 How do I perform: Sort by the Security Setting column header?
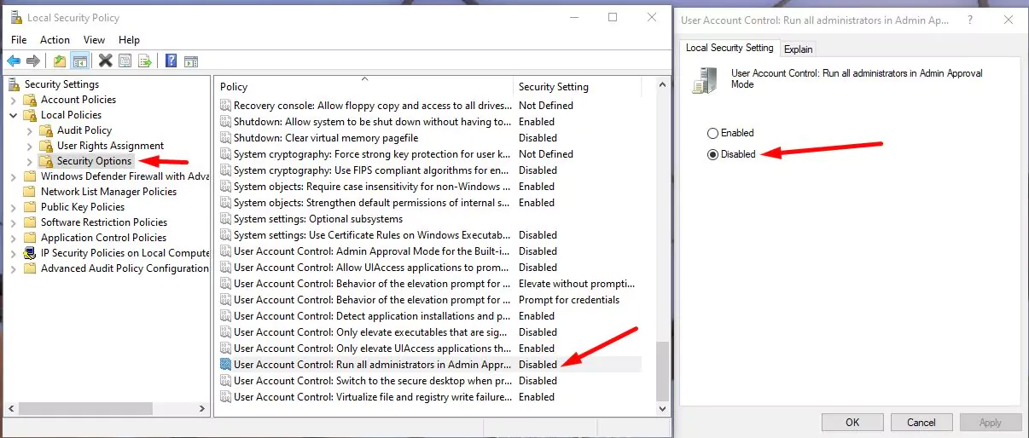(554, 87)
